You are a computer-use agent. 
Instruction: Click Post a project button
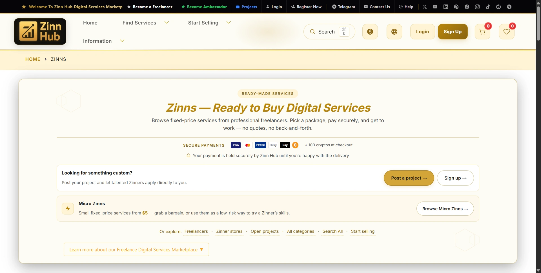409,178
